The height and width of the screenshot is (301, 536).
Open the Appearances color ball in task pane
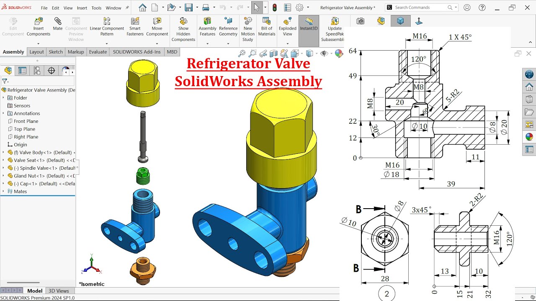529,137
